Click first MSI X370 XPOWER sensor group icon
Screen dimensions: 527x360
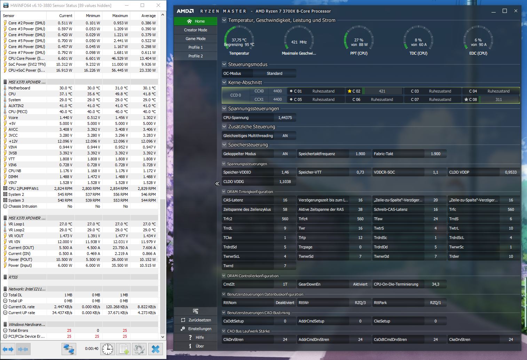pyautogui.click(x=5, y=82)
